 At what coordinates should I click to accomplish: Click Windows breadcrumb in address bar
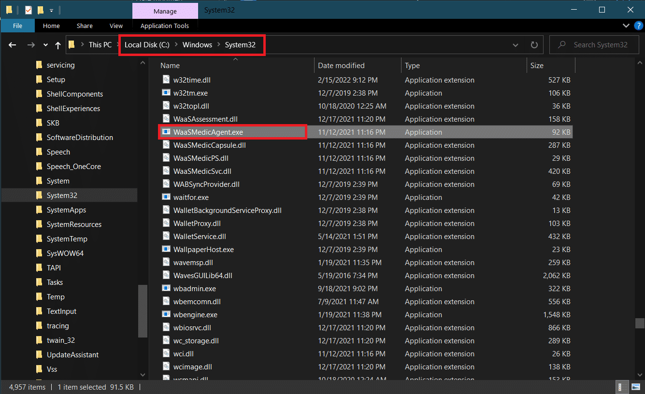[x=197, y=44]
